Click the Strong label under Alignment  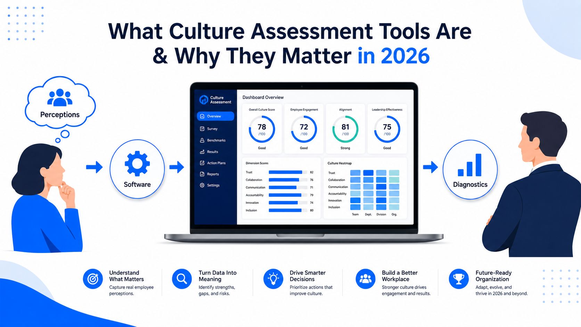345,148
